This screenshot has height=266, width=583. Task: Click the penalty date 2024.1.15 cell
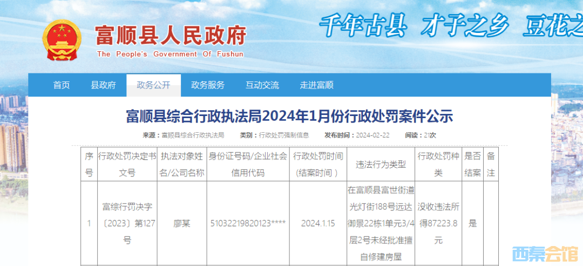tap(318, 223)
